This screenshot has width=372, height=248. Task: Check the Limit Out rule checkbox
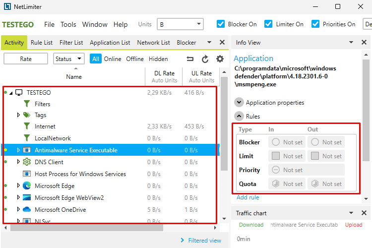(315, 156)
